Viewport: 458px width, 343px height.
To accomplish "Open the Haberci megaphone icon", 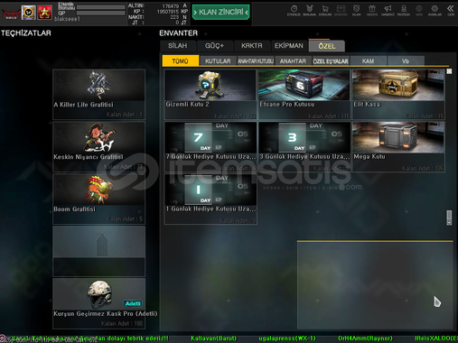I will pos(388,10).
